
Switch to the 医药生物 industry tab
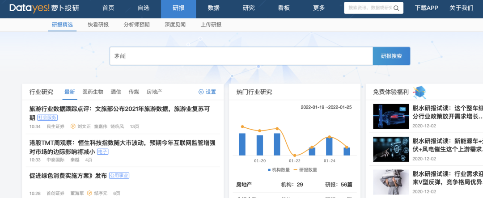pos(93,92)
